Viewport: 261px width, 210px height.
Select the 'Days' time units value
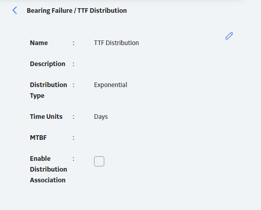pos(101,117)
